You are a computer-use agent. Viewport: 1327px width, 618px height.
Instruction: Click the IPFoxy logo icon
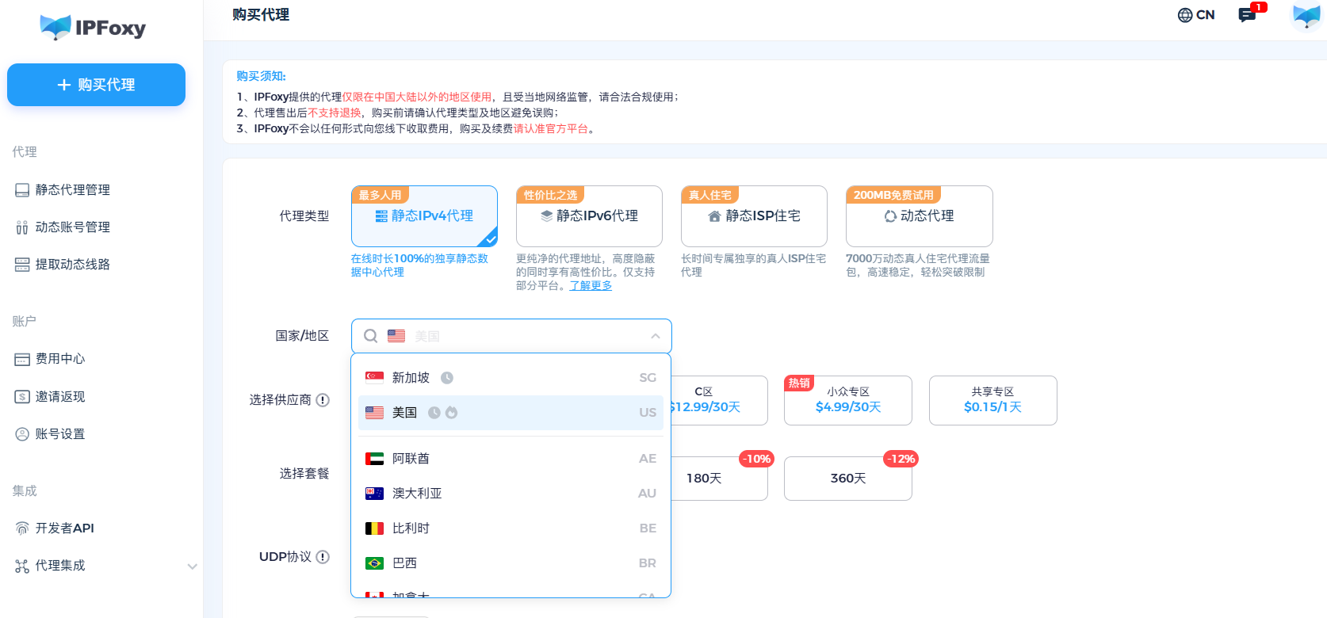(x=55, y=28)
